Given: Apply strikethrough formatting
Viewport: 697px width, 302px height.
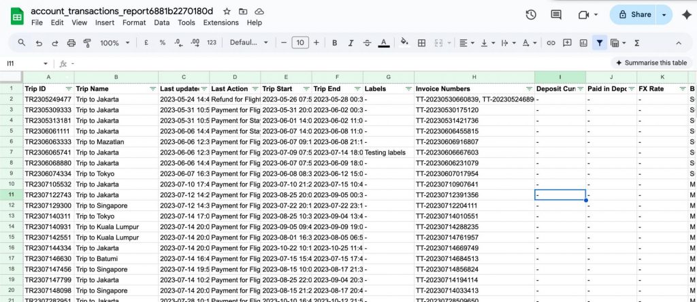Looking at the screenshot, I should coord(367,43).
